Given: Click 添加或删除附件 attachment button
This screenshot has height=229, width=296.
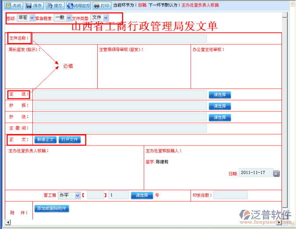Looking at the screenshot, I should point(52,208).
